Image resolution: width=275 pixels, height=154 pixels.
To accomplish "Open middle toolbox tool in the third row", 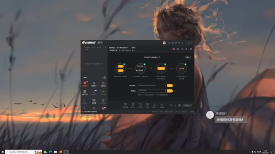I will pos(94,101).
